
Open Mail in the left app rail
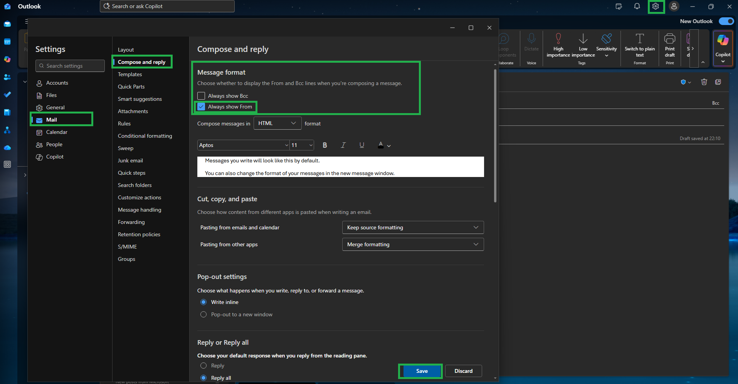click(7, 24)
